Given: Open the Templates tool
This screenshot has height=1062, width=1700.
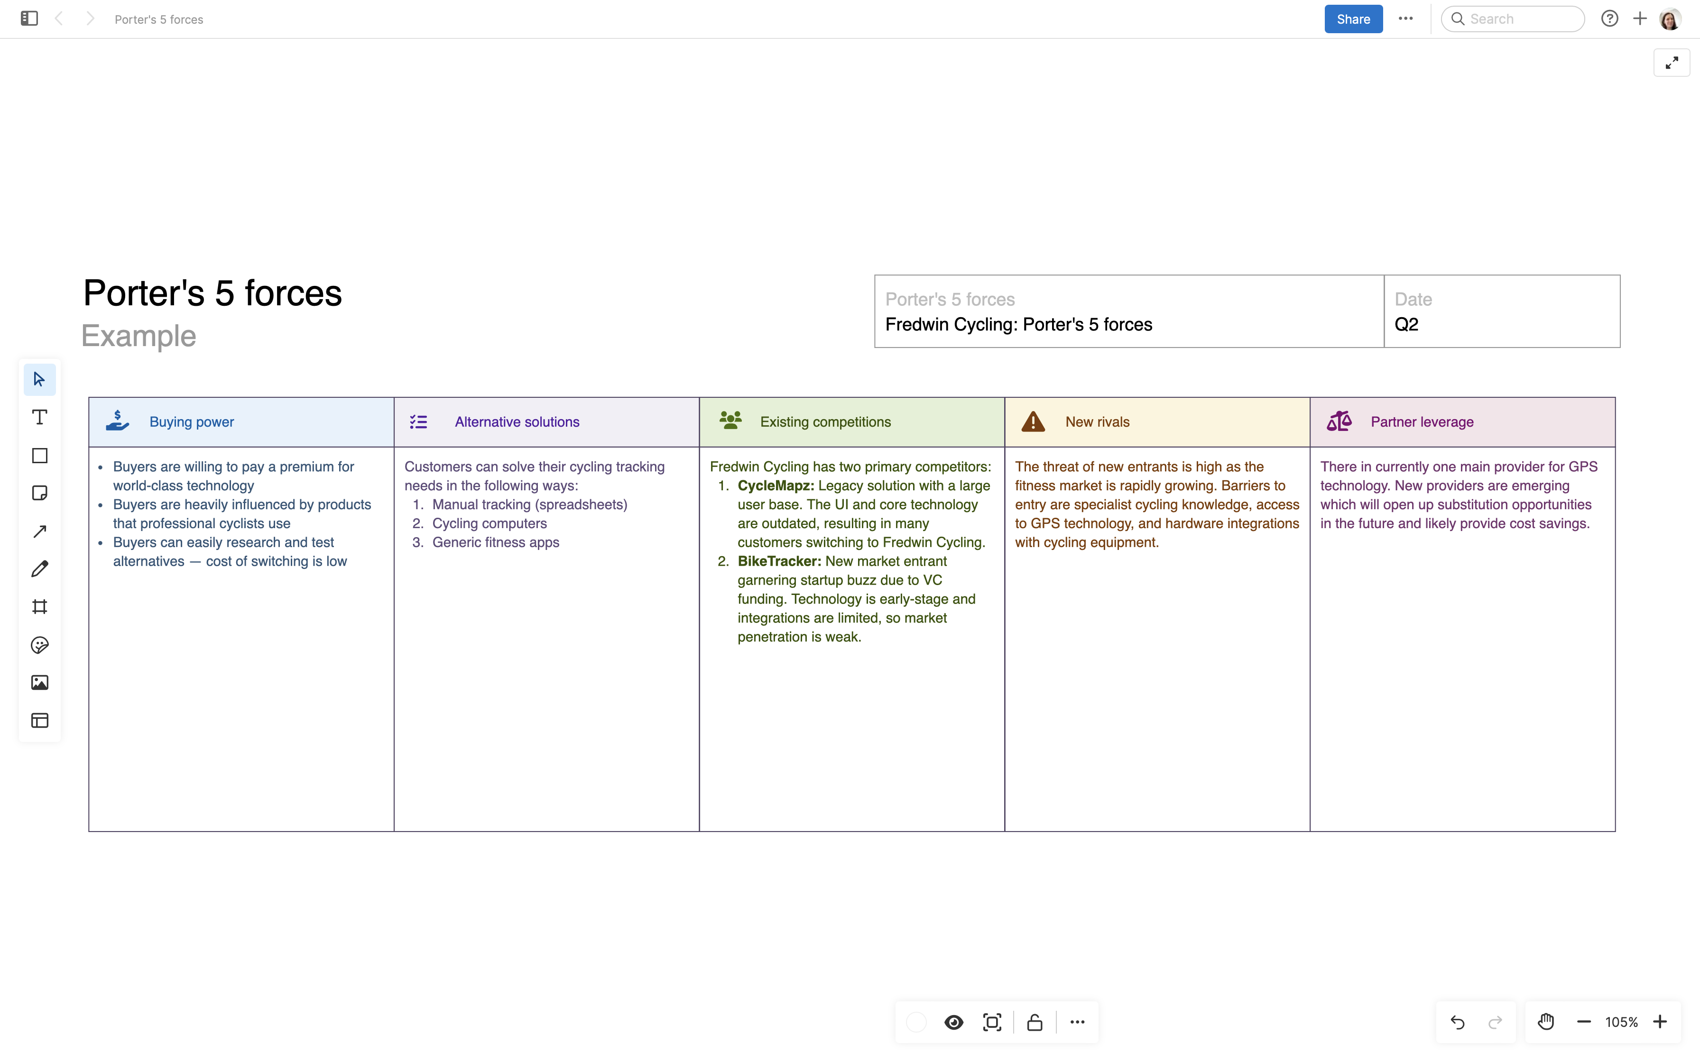Looking at the screenshot, I should (x=39, y=721).
